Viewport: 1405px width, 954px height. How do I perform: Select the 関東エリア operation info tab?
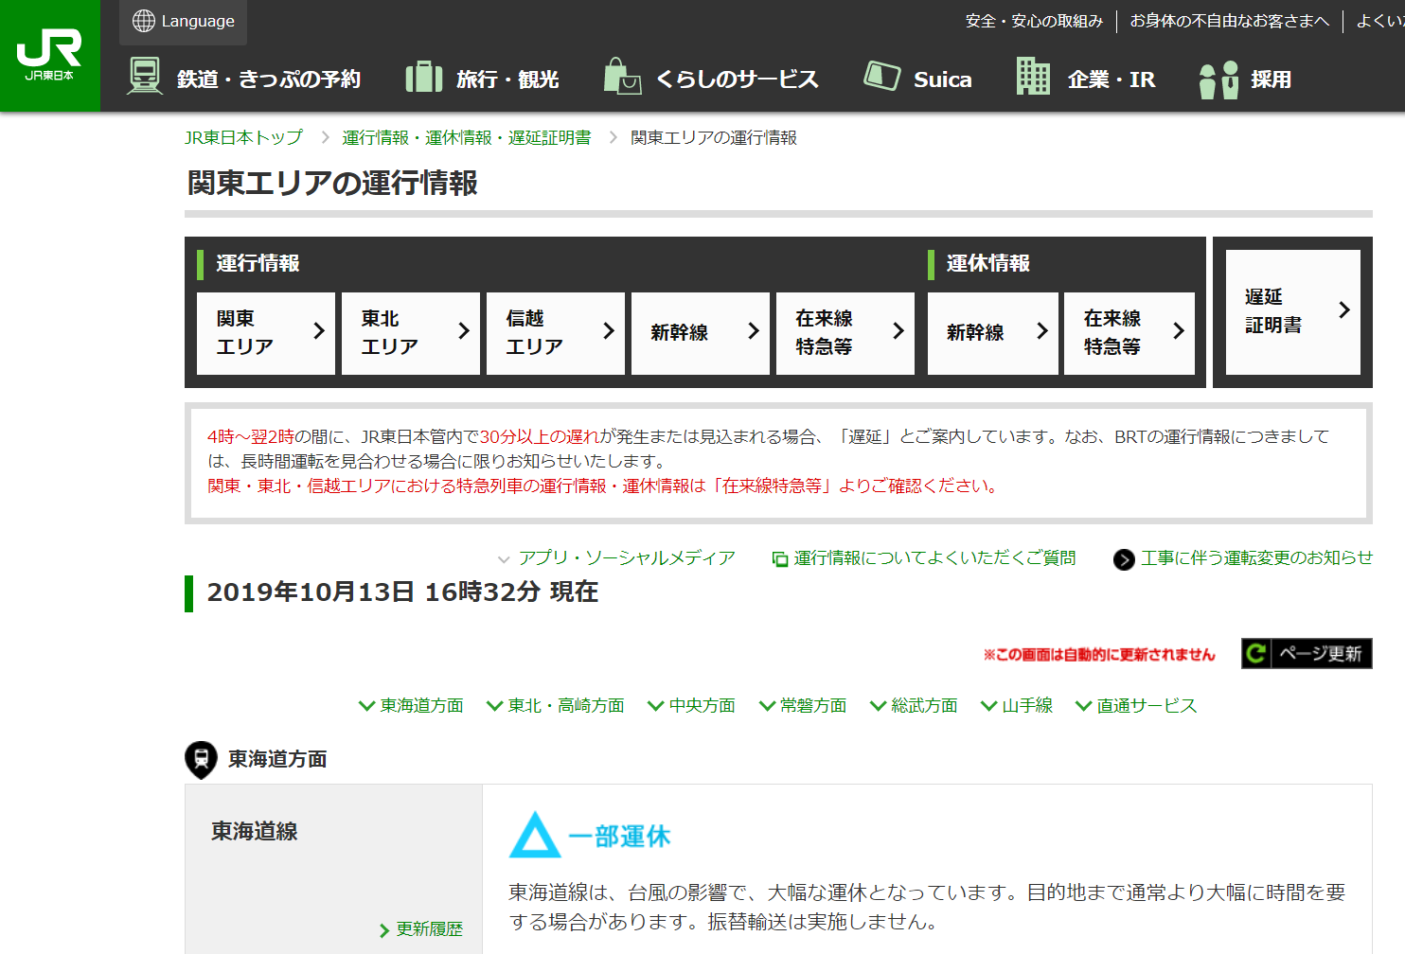tap(266, 333)
